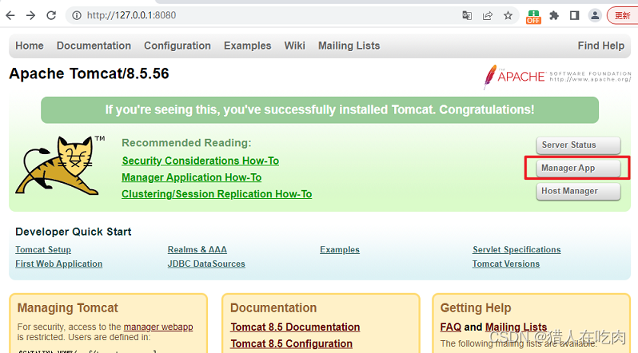Click the Apache Tomcat/8.5.56 heading text
The height and width of the screenshot is (353, 638).
coord(89,74)
